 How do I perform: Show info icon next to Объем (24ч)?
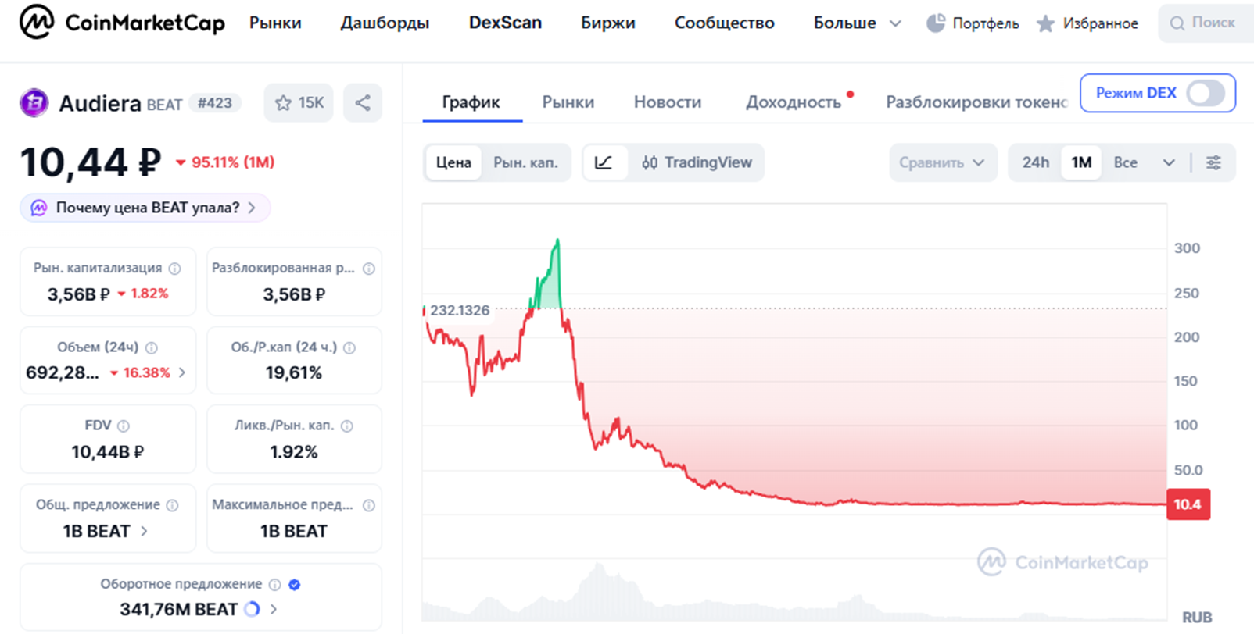click(152, 347)
